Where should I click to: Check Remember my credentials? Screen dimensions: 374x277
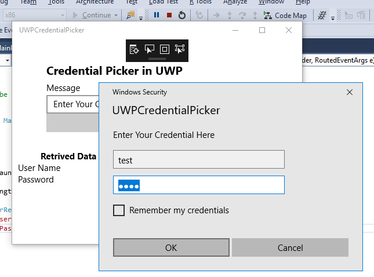click(x=119, y=210)
